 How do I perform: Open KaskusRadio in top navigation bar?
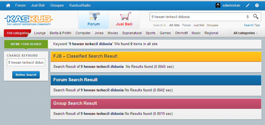[x=80, y=5]
